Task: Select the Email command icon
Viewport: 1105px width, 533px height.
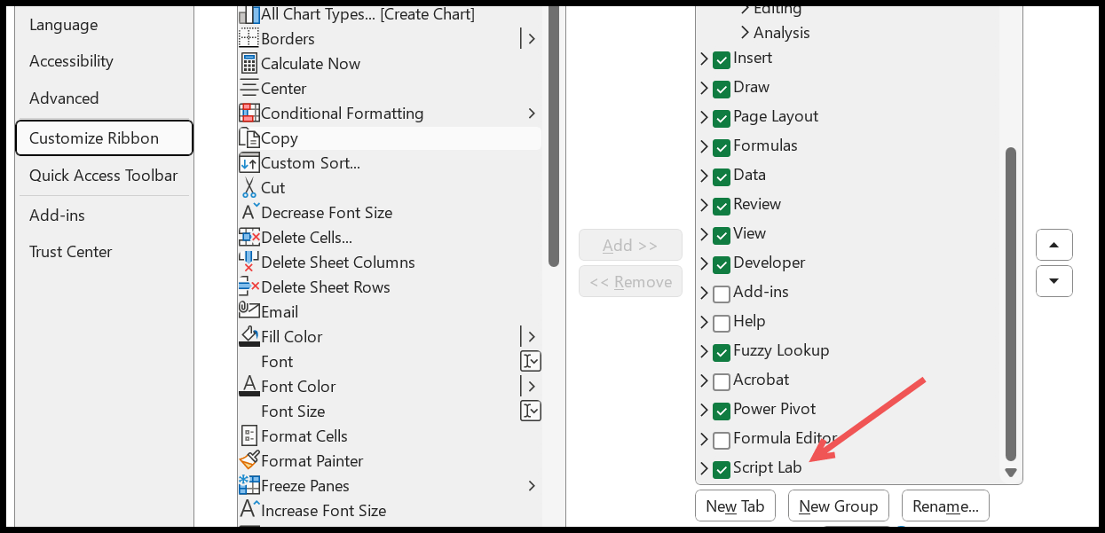Action: 249,312
